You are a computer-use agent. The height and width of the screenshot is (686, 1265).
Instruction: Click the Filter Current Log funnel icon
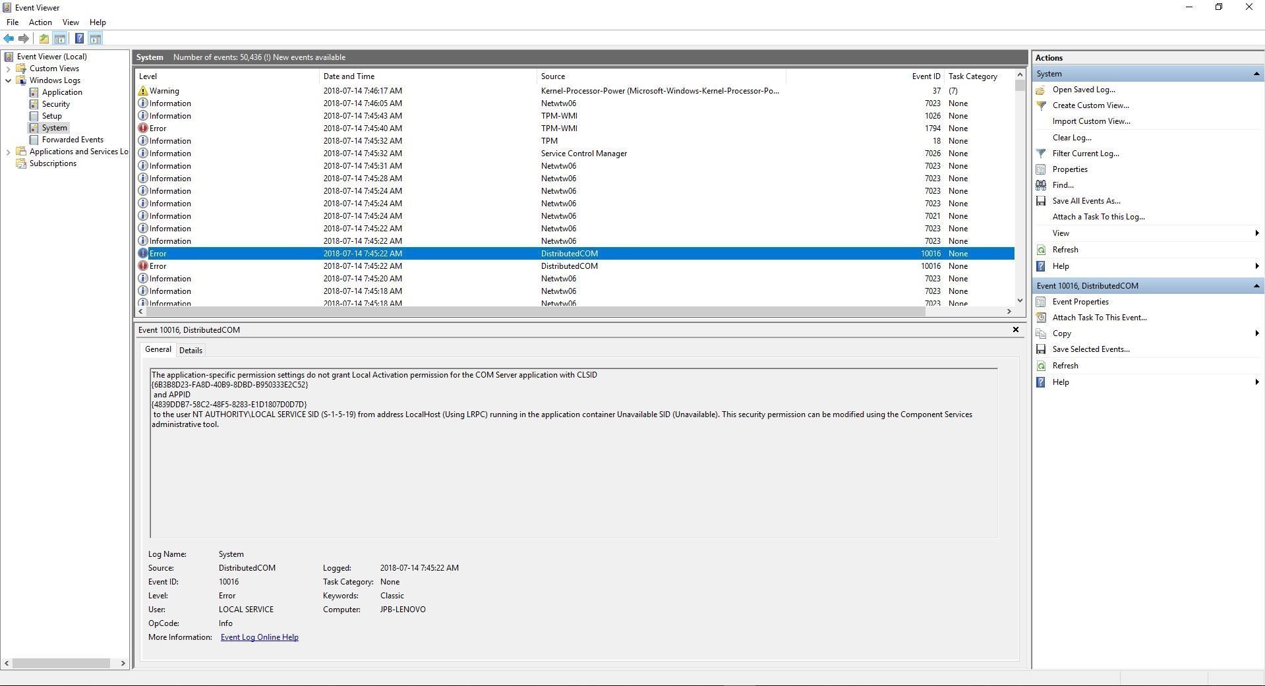pyautogui.click(x=1042, y=153)
